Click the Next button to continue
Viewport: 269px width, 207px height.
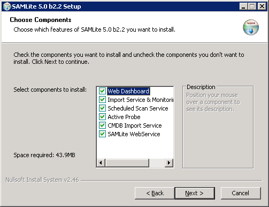click(x=195, y=193)
